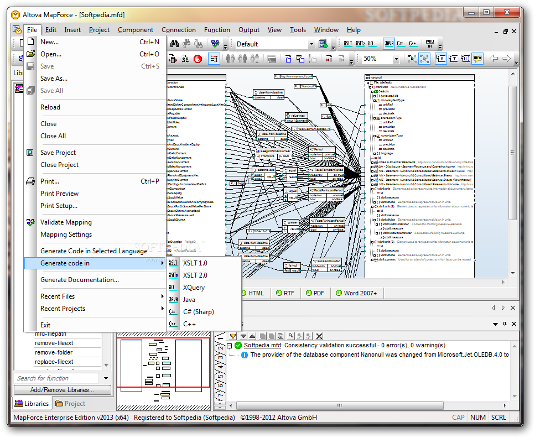
Task: Select the replace-fileext library function
Action: 54,362
